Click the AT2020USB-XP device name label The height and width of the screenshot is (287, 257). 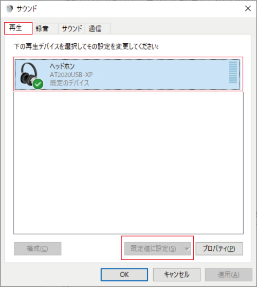pos(71,75)
